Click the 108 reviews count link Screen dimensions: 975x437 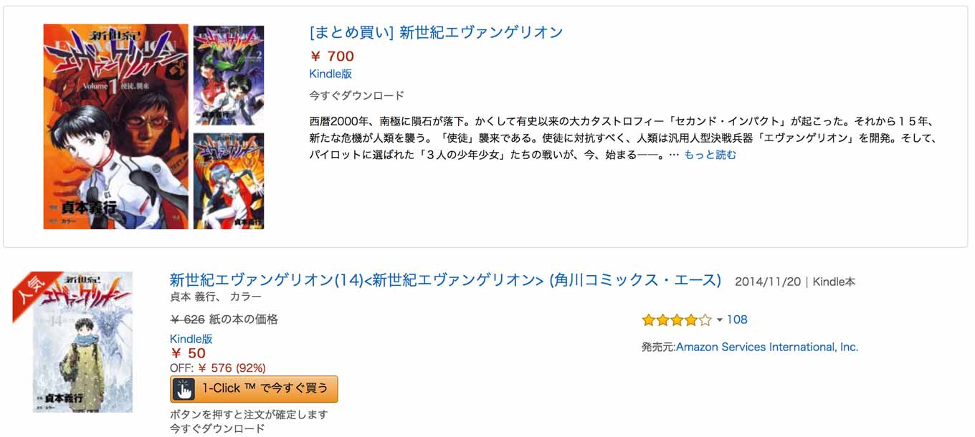pos(737,320)
